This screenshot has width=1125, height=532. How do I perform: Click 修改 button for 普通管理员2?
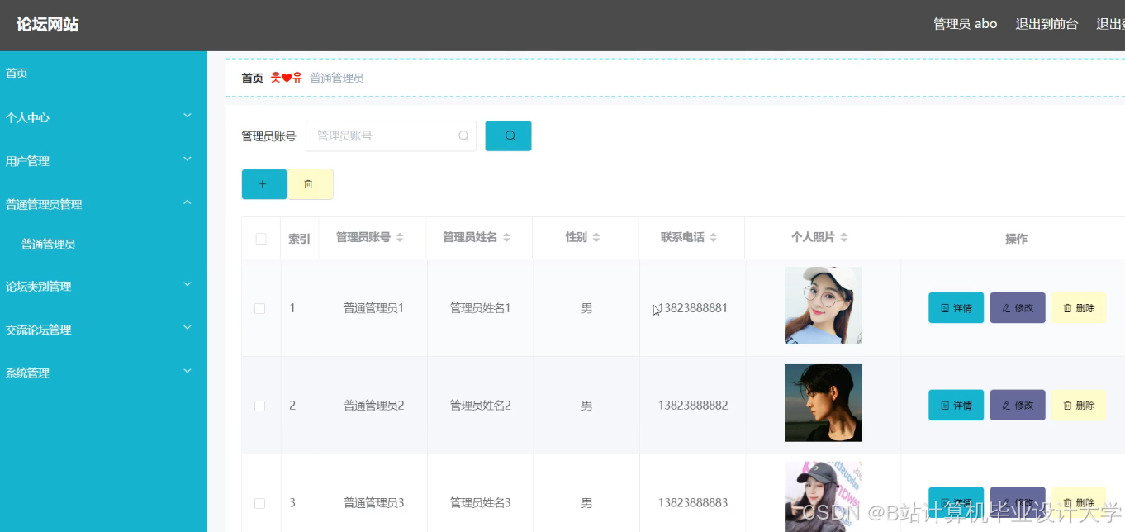pyautogui.click(x=1018, y=405)
